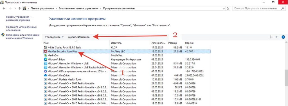Select Microsoft Update Health Tools entry
The height and width of the screenshot is (106, 288).
64,79
